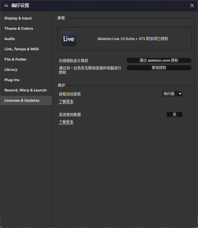Click the 许可 section heading
The width and height of the screenshot is (198, 228).
pyautogui.click(x=61, y=18)
